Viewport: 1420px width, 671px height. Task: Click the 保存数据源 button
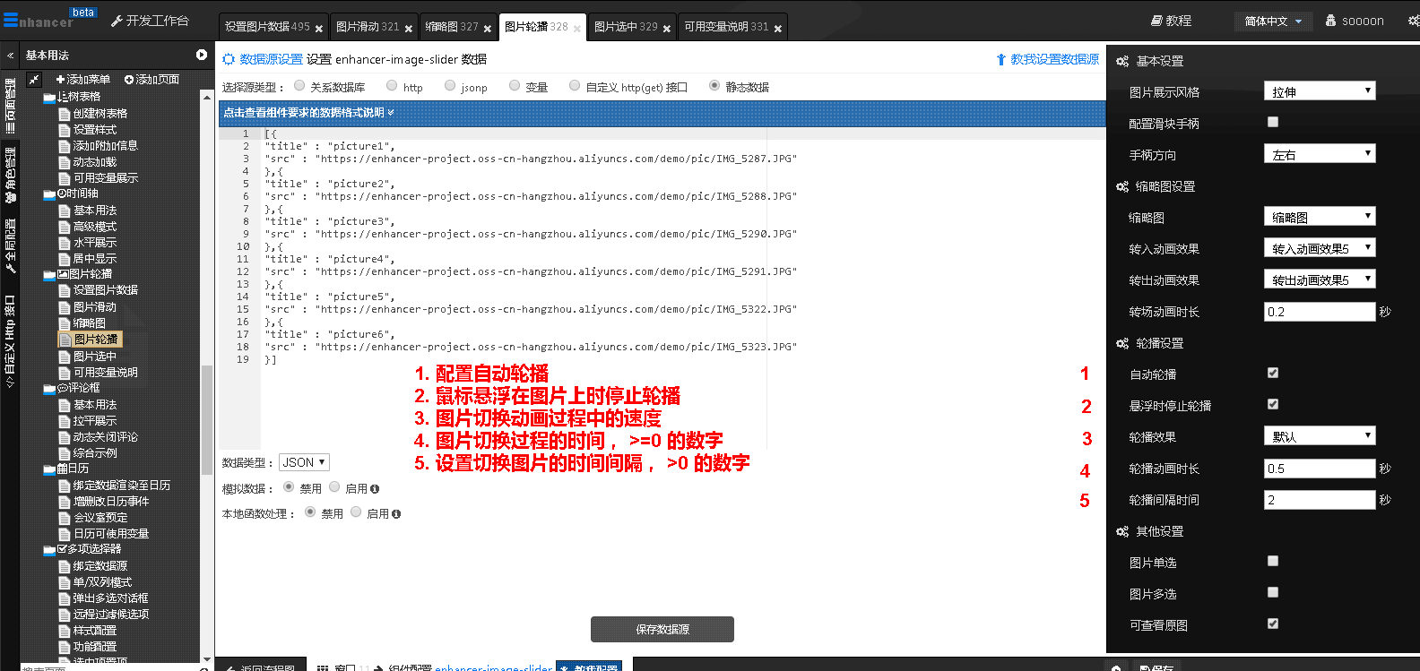pos(662,629)
